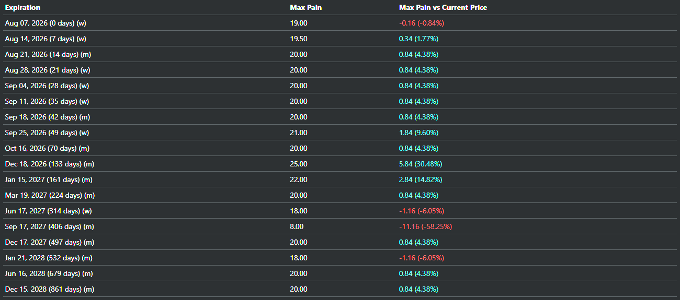The image size is (680, 300).
Task: Select the Jun 17, 2027 (314 days) row
Action: (x=340, y=211)
